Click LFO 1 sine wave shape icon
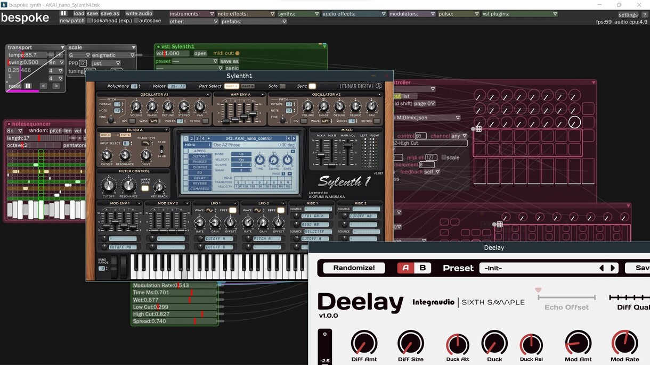The height and width of the screenshot is (365, 650). 209,210
